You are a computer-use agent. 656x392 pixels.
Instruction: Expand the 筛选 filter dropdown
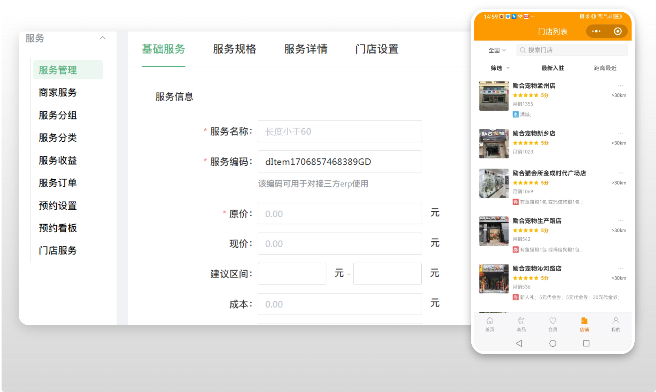point(500,68)
